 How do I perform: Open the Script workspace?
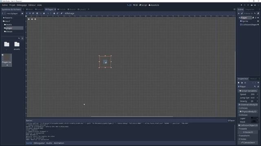click(143, 5)
